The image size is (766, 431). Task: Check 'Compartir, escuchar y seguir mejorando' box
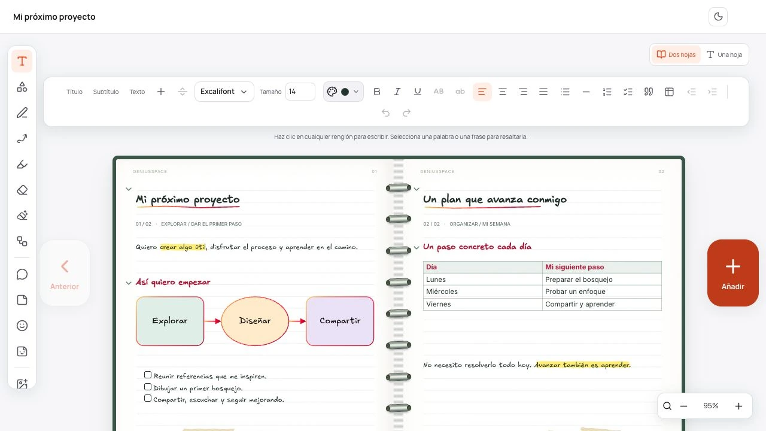coord(148,398)
